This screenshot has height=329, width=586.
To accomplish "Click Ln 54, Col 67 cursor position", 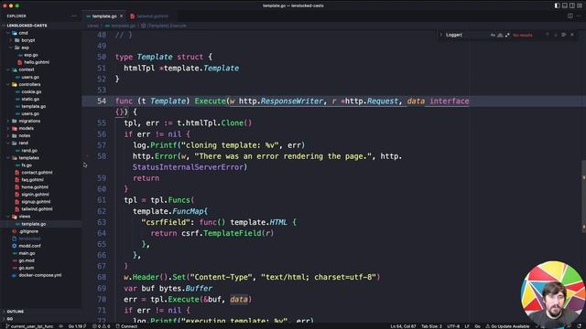I will pyautogui.click(x=403, y=326).
